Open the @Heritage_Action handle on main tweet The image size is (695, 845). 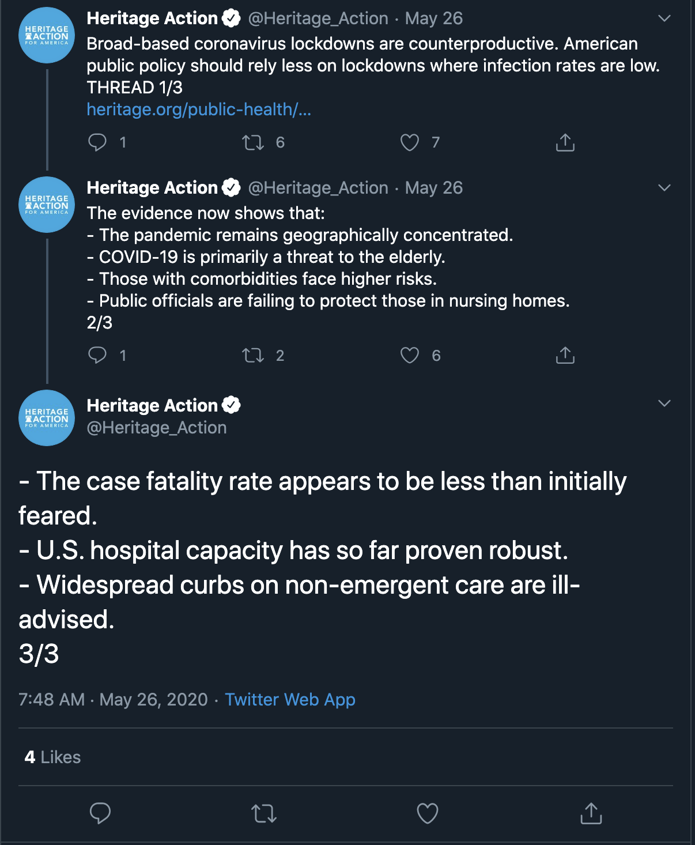click(157, 428)
